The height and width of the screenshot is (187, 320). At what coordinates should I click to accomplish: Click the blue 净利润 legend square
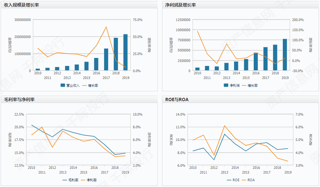pos(226,86)
